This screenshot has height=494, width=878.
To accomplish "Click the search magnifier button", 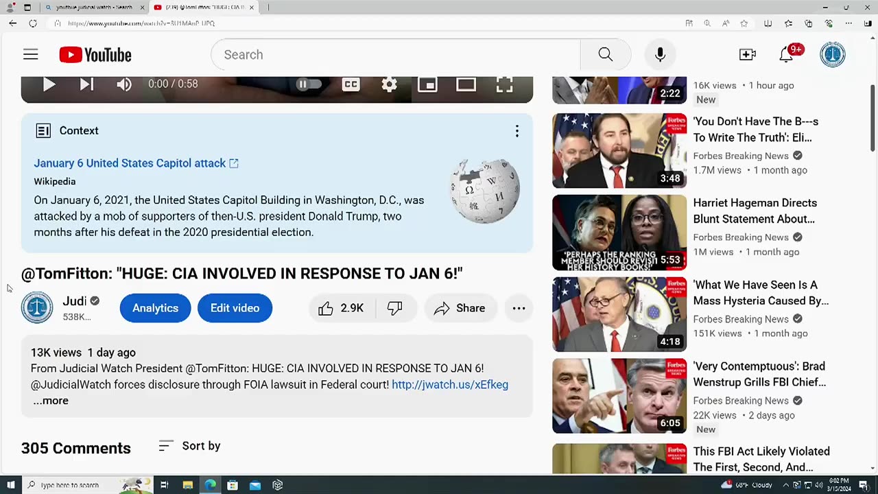I will (605, 55).
